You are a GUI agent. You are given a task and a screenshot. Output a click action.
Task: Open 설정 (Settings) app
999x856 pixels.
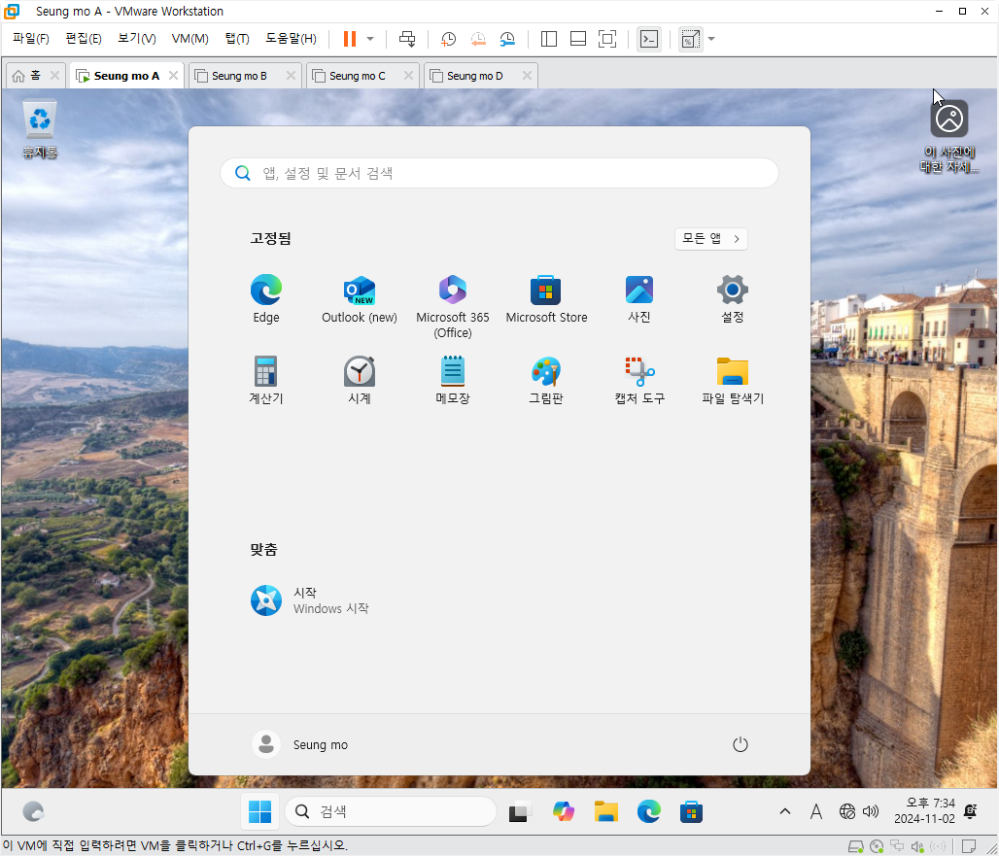tap(733, 298)
